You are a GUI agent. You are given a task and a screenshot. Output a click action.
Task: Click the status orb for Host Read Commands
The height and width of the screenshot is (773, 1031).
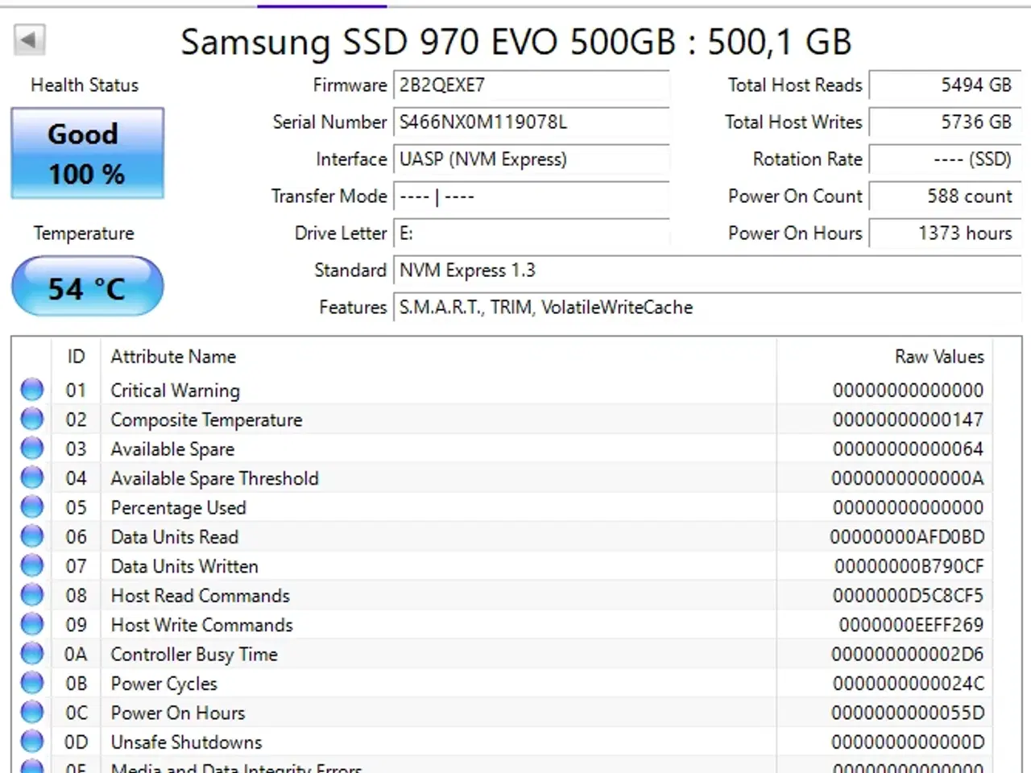[x=32, y=595]
